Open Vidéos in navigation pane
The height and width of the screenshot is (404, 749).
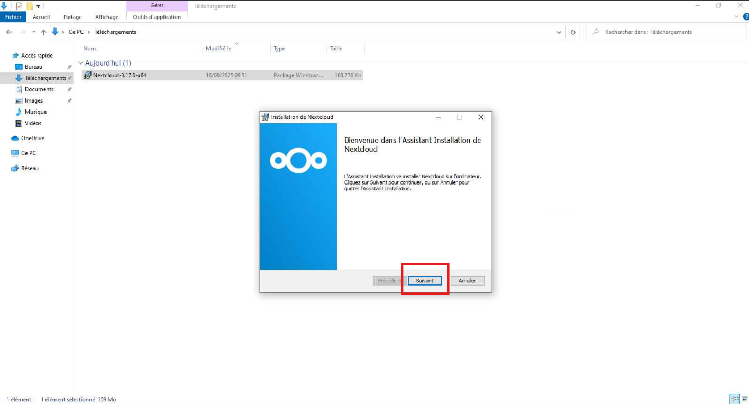point(33,123)
